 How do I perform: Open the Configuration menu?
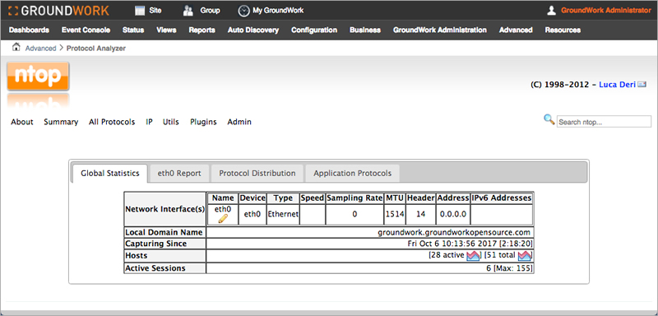[x=314, y=30]
